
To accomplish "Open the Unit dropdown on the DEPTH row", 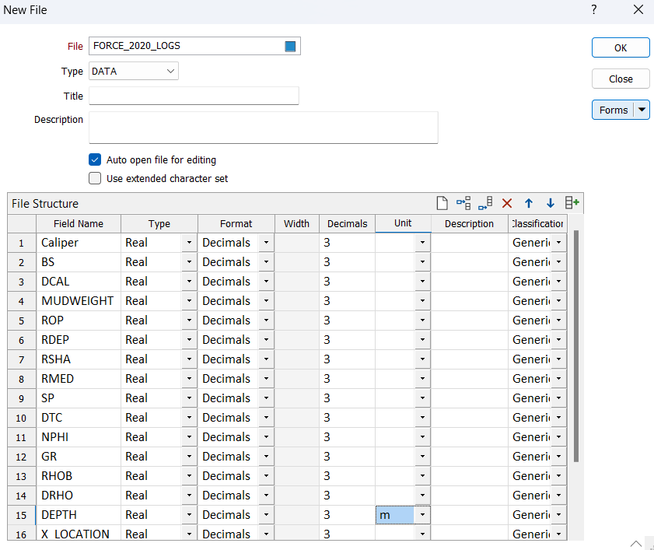I will 422,514.
